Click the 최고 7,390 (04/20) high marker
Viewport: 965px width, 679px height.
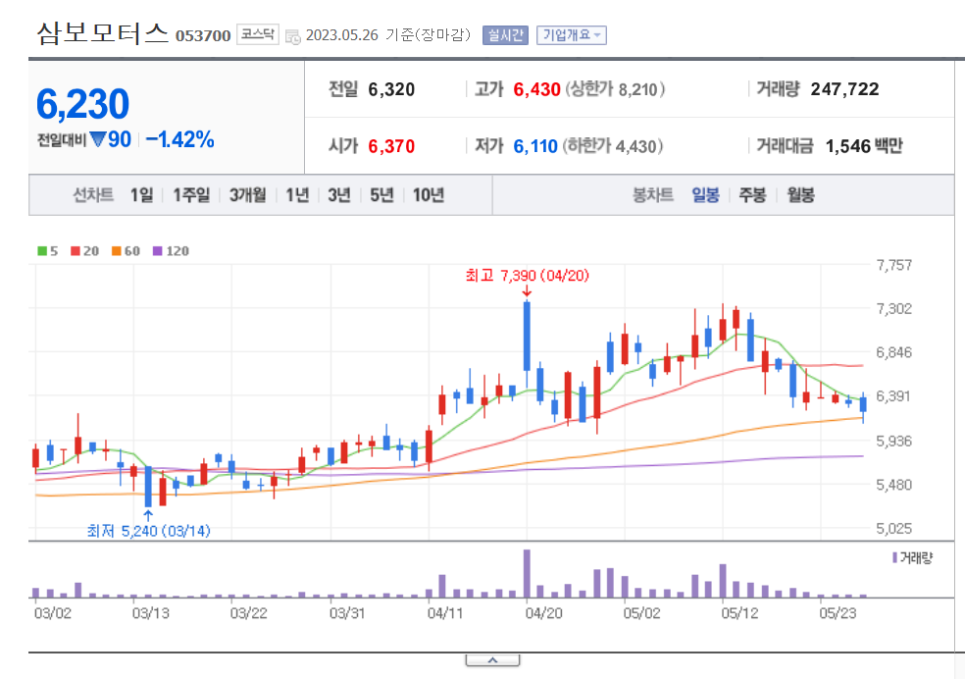point(527,275)
